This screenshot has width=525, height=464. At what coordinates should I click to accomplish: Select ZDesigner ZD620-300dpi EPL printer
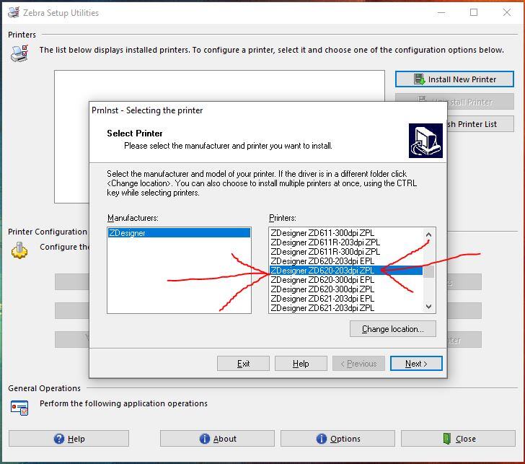(346, 280)
